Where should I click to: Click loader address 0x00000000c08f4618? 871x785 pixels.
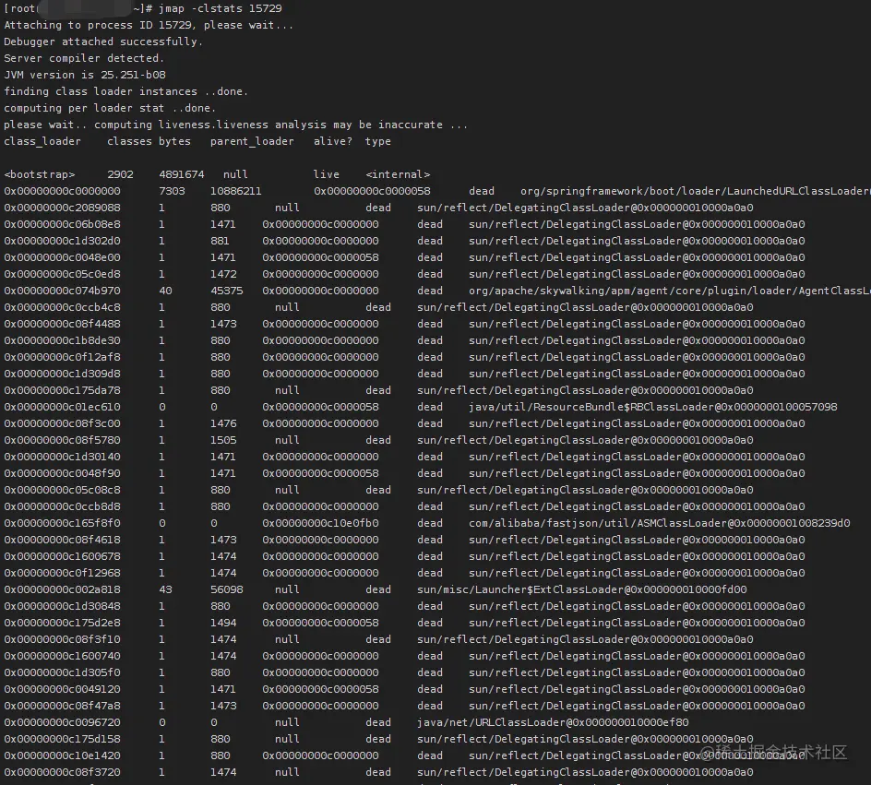[x=62, y=541]
